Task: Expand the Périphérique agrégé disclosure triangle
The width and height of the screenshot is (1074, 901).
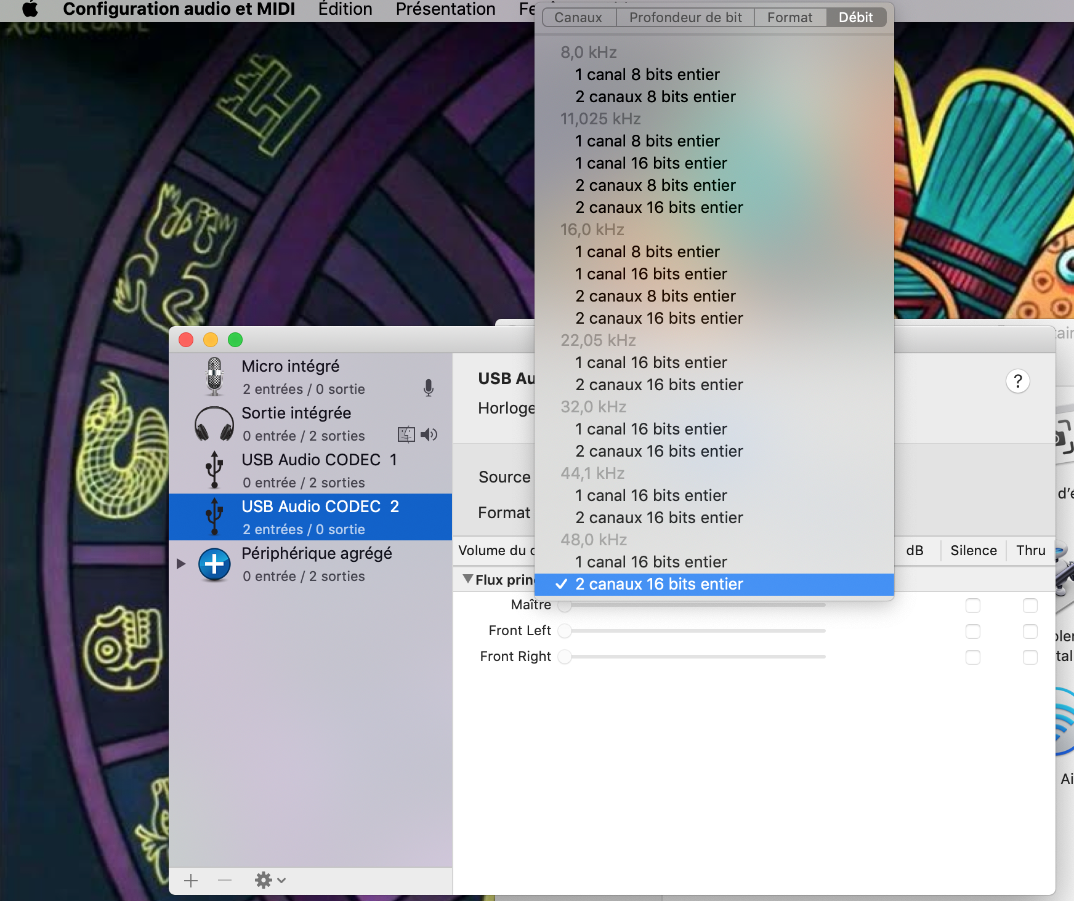Action: [x=181, y=564]
